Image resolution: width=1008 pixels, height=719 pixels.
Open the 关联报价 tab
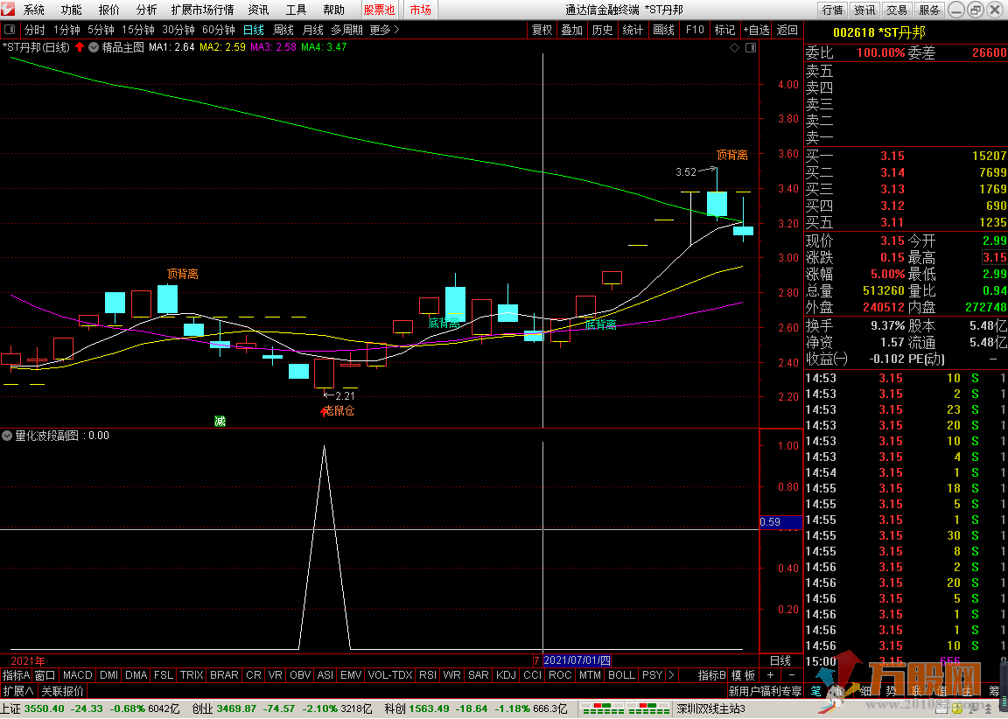pos(62,691)
